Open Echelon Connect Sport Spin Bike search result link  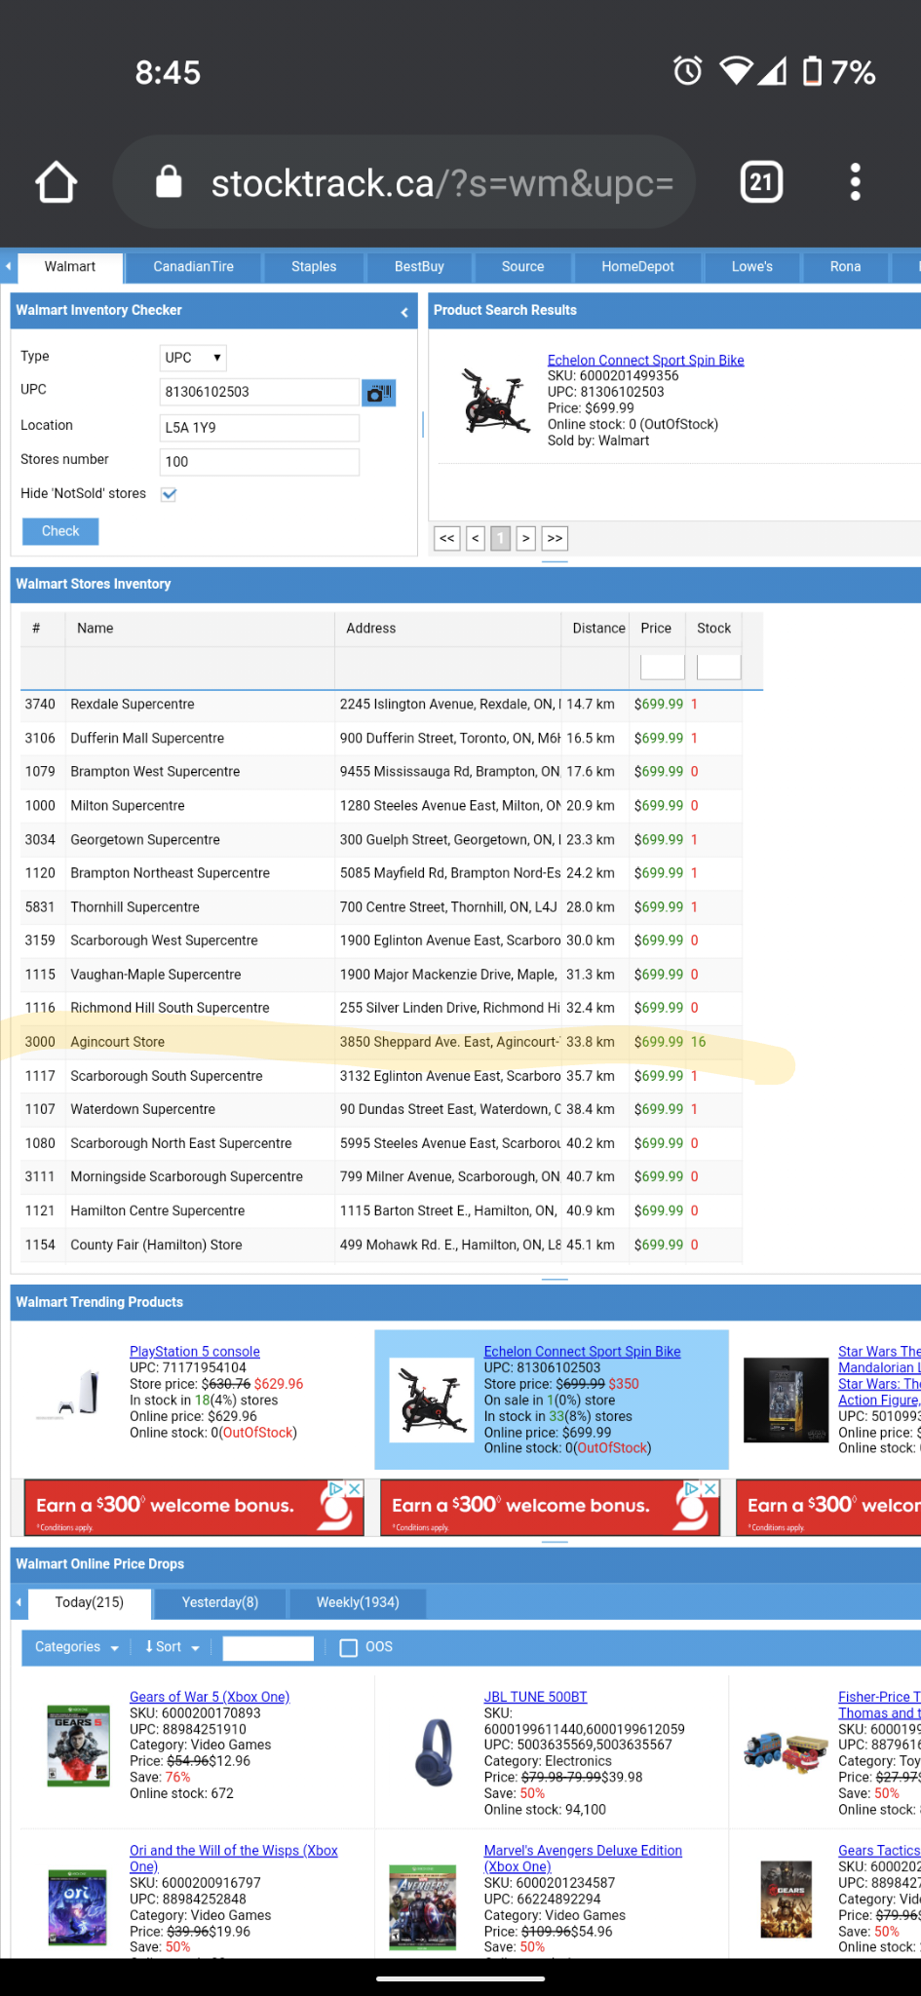tap(645, 360)
